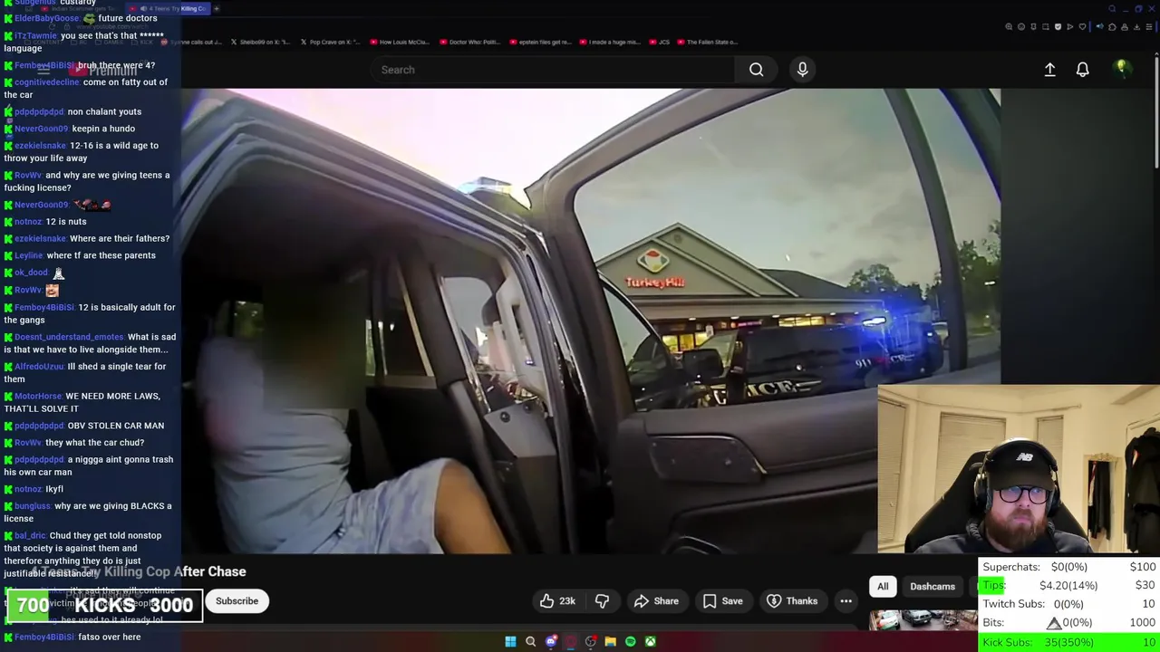The height and width of the screenshot is (652, 1160).
Task: Open the browser easy-setup sliders menu
Action: tap(1149, 27)
